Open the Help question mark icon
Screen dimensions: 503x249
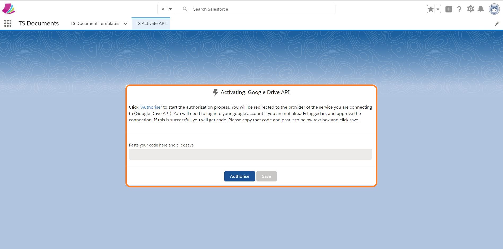[x=459, y=9]
